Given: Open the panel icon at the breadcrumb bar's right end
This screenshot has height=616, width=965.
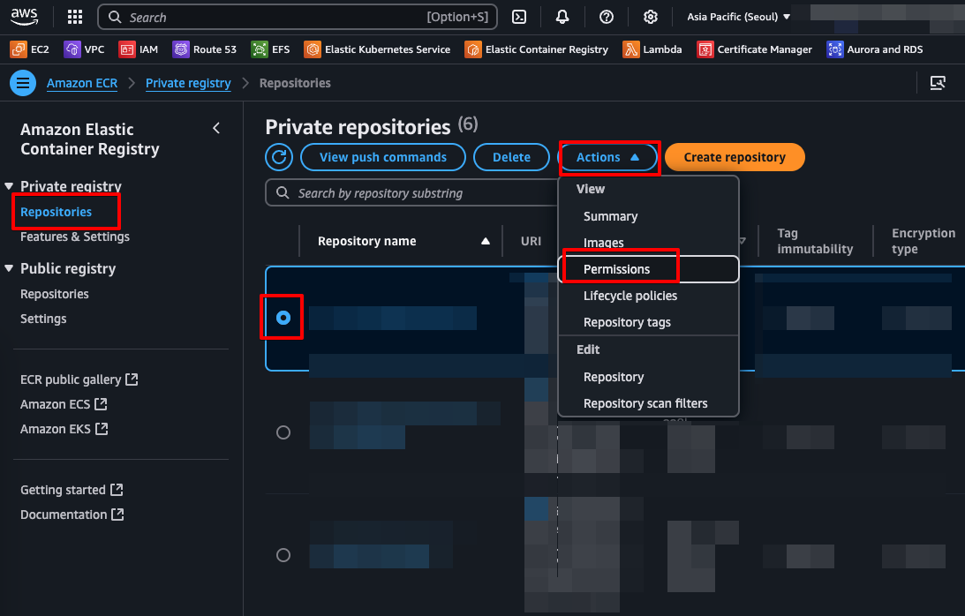Looking at the screenshot, I should tap(938, 83).
